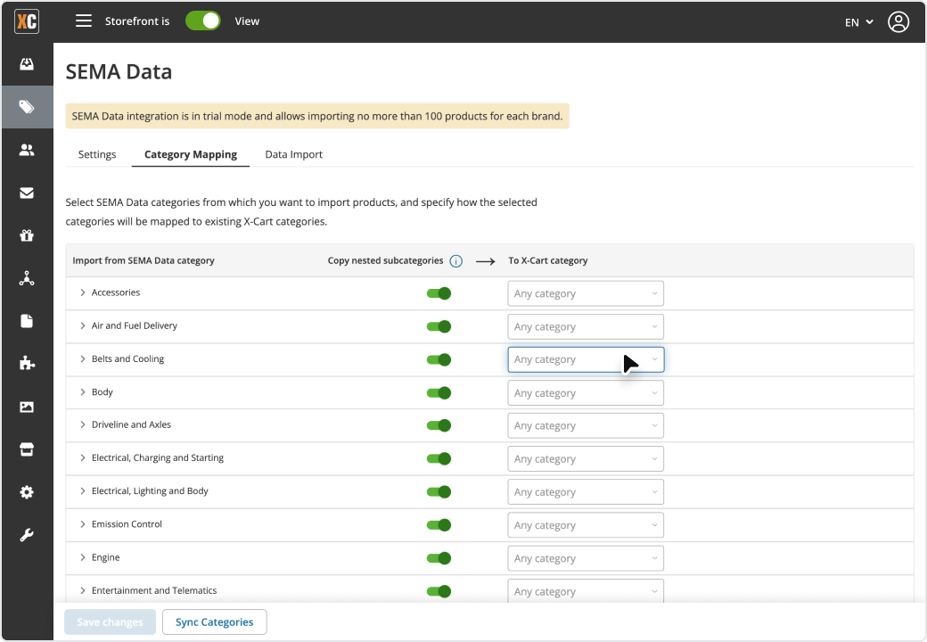Click the Sync Categories button

point(214,622)
